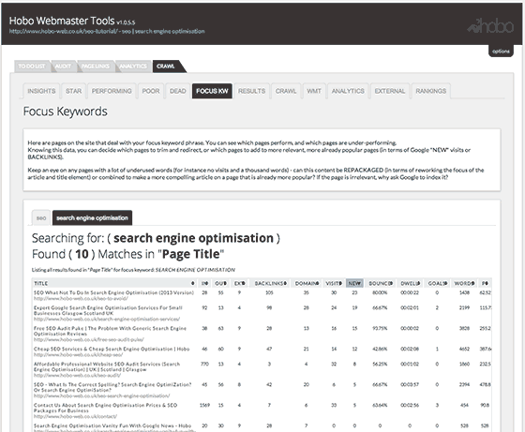The image size is (525, 432).
Task: Switch to the TO DO LIST tab
Action: [32, 67]
